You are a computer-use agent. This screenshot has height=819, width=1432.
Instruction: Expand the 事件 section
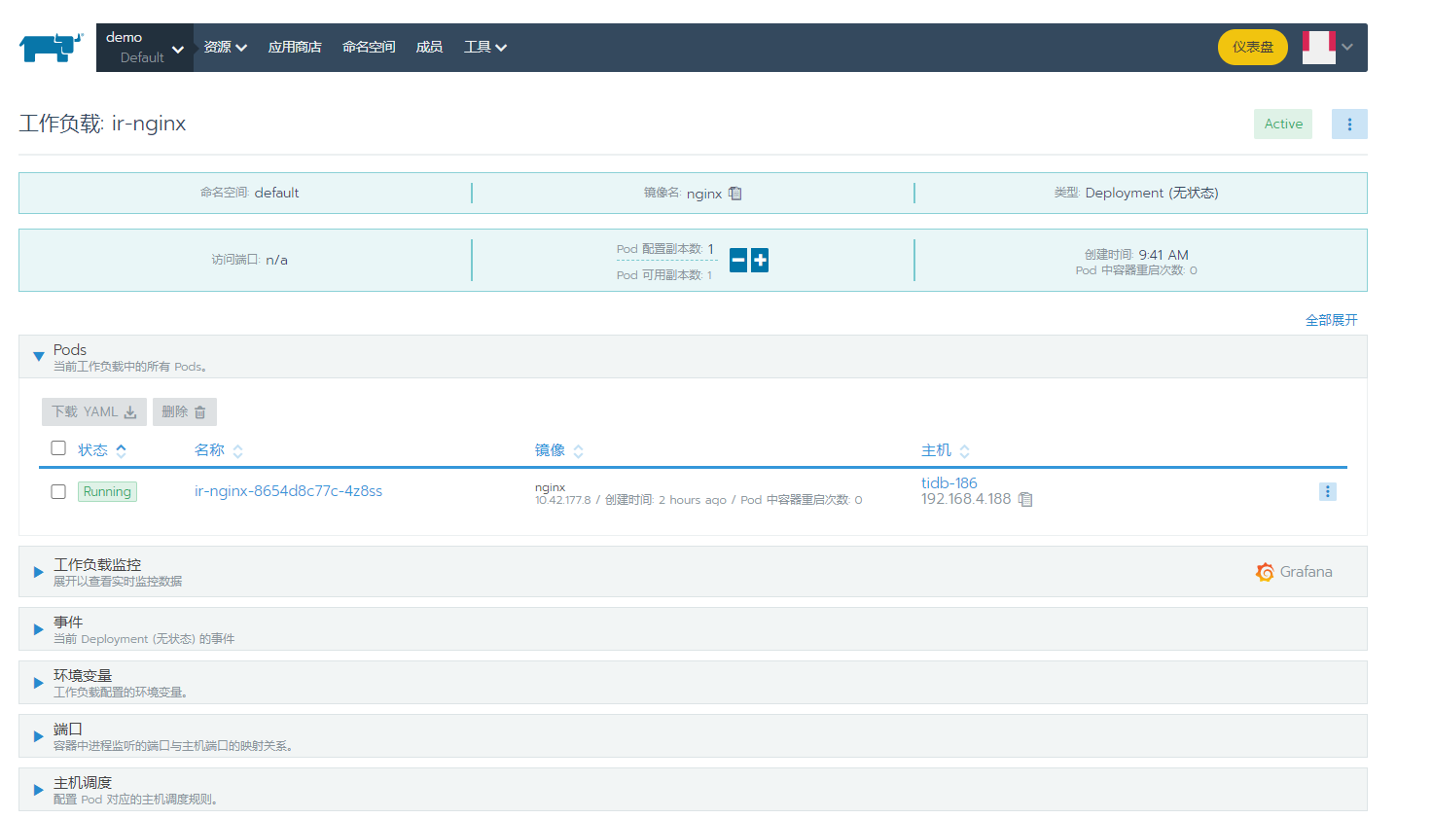click(39, 629)
